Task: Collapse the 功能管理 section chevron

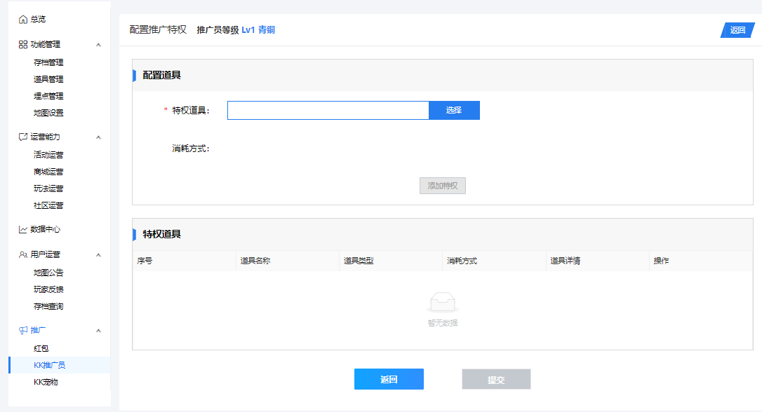Action: click(x=99, y=45)
